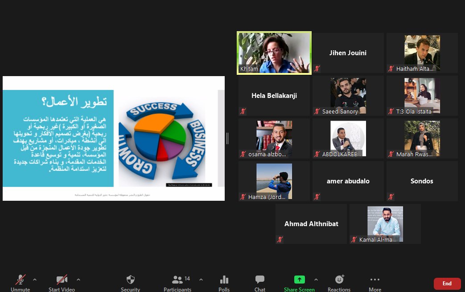Expand the share options arrow beside Share Screen

316,280
